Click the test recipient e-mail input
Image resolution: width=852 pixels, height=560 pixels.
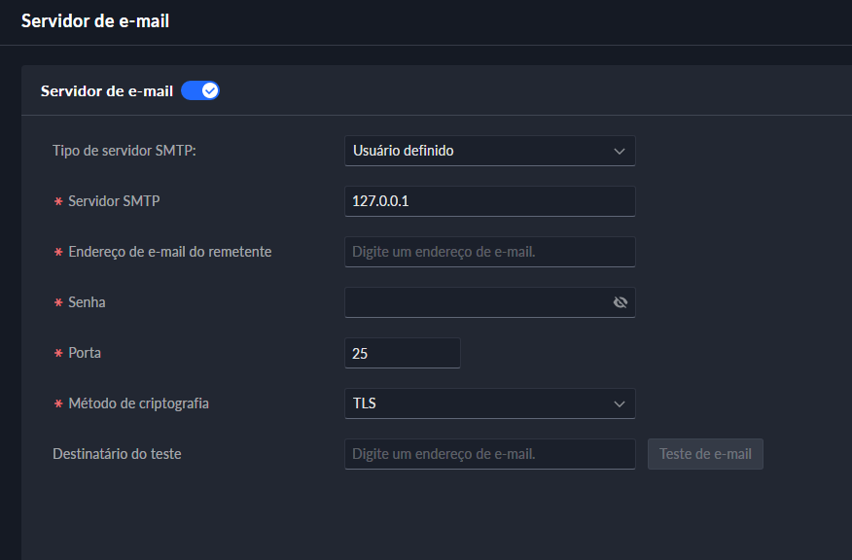(x=489, y=454)
